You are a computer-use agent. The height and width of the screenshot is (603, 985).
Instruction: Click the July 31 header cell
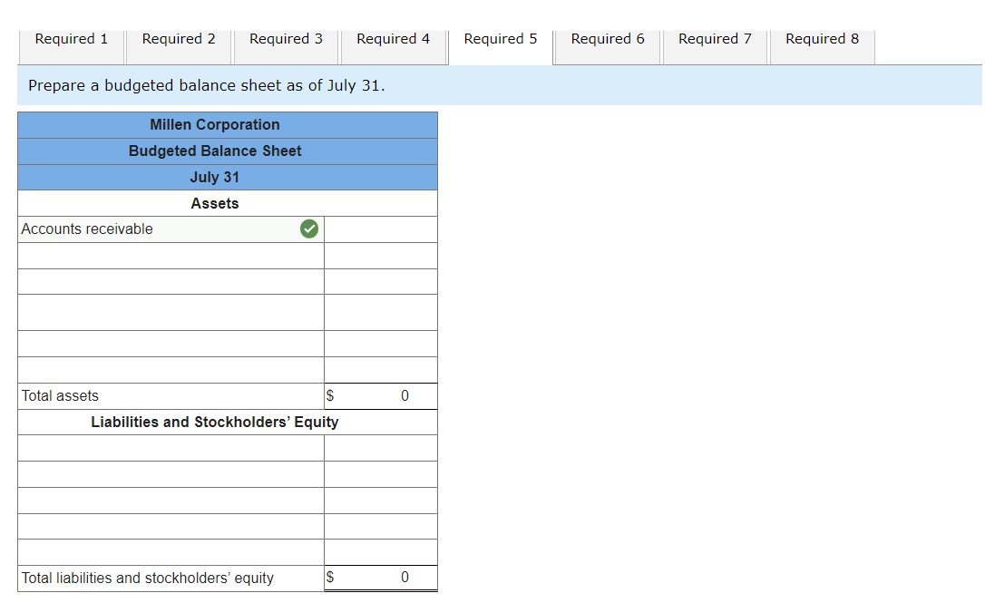[x=215, y=177]
